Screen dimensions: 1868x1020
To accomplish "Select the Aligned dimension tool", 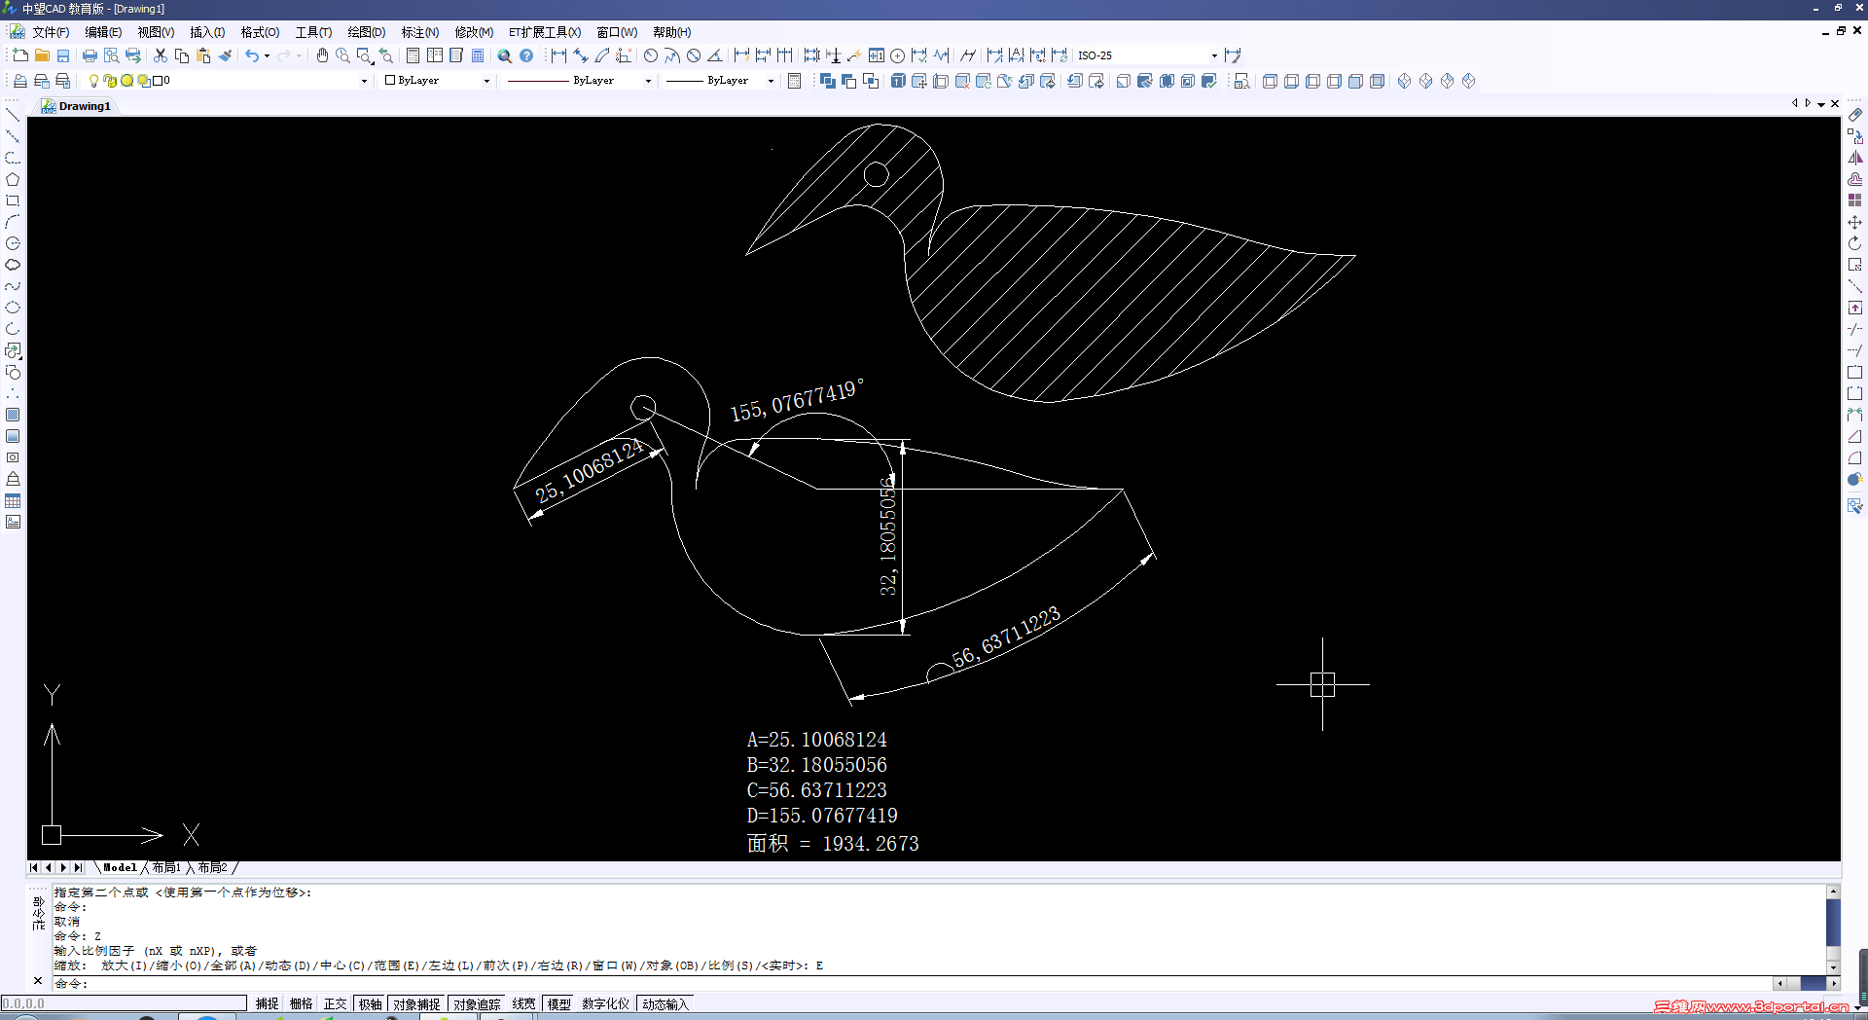I will tap(581, 55).
